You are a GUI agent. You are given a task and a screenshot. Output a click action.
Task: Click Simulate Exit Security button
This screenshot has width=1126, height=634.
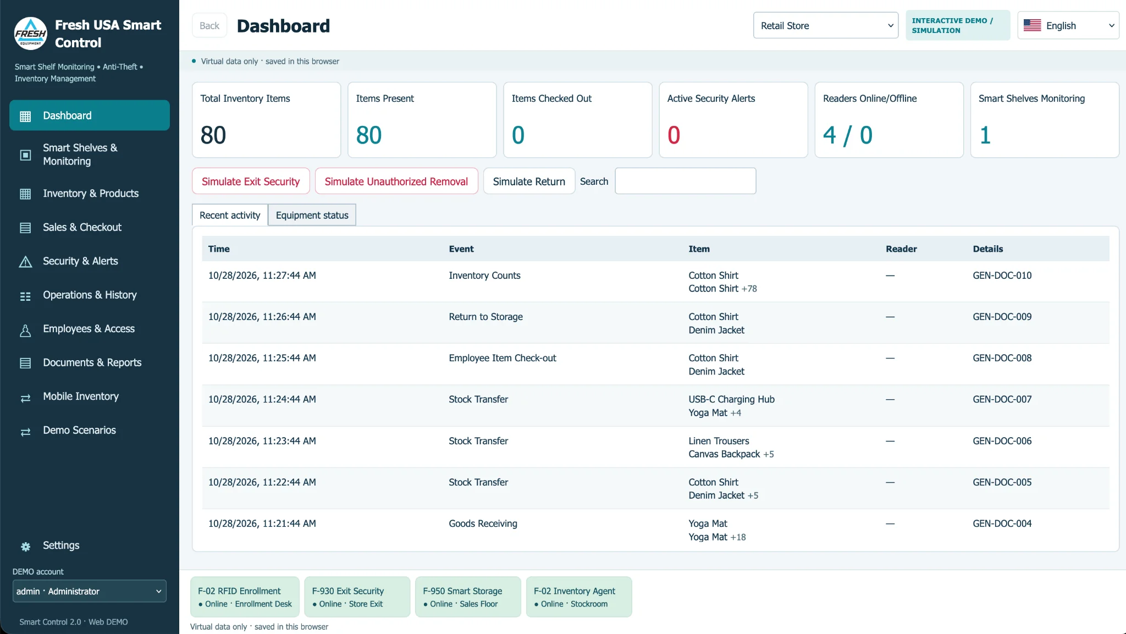coord(251,181)
